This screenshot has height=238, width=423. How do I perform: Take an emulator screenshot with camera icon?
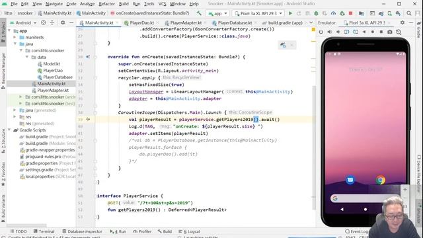pos(390,32)
